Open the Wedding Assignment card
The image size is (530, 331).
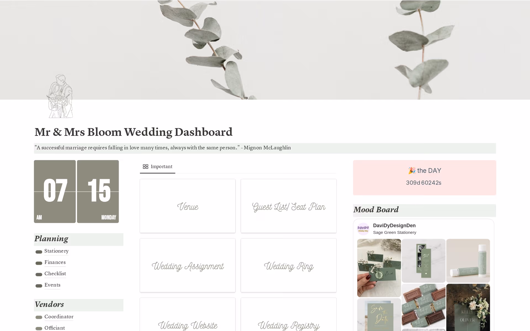pos(188,265)
